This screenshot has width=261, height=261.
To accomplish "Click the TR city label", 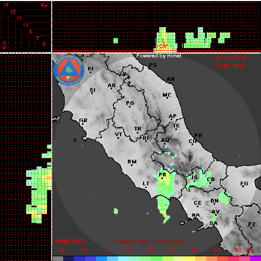I will (x=138, y=129).
